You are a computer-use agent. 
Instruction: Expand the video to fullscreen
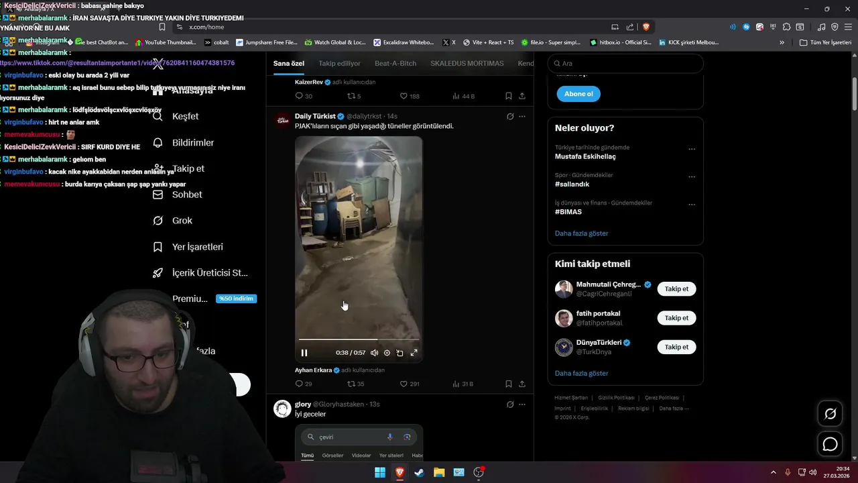pyautogui.click(x=414, y=353)
